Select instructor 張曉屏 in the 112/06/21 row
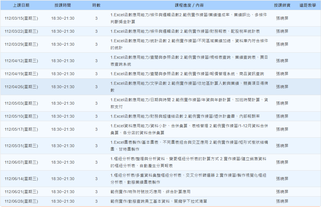The width and height of the screenshot is (321, 207). point(282,192)
